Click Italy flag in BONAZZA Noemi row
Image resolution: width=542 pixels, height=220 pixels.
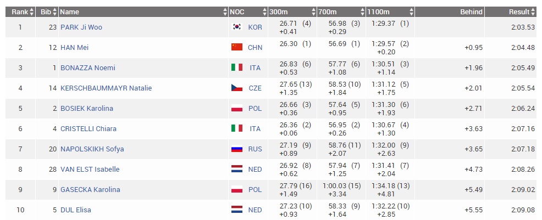[x=237, y=67]
